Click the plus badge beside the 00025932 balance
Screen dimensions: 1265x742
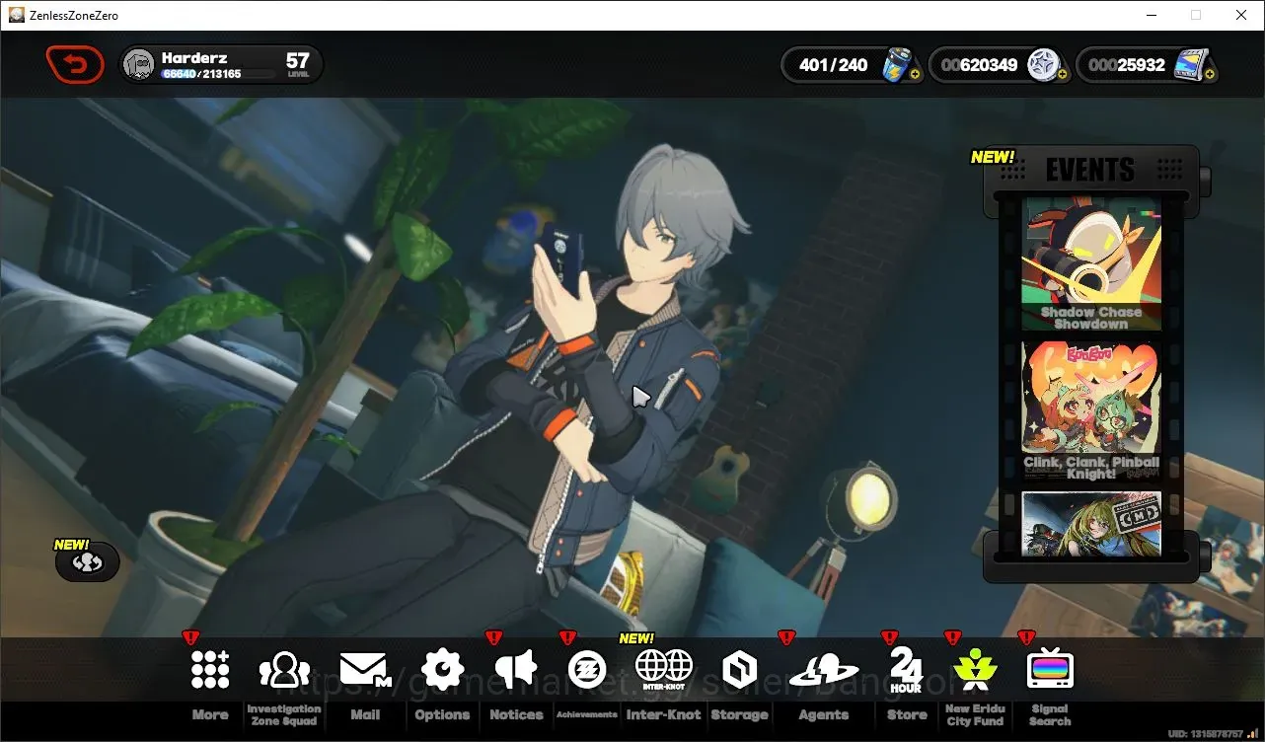tap(1210, 75)
